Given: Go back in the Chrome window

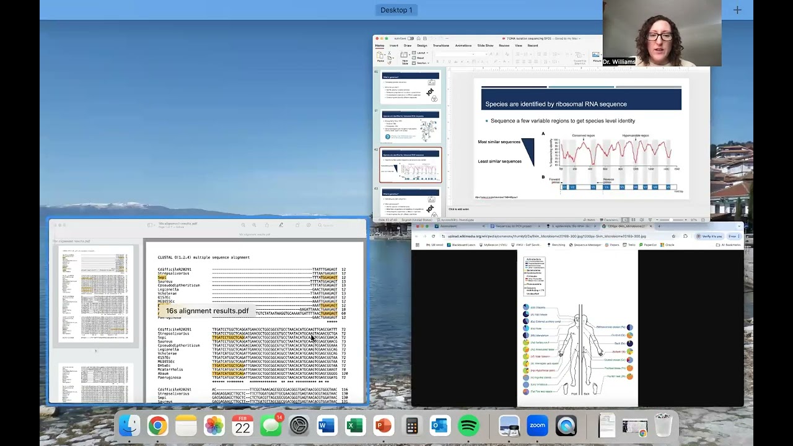Looking at the screenshot, I should [x=416, y=236].
